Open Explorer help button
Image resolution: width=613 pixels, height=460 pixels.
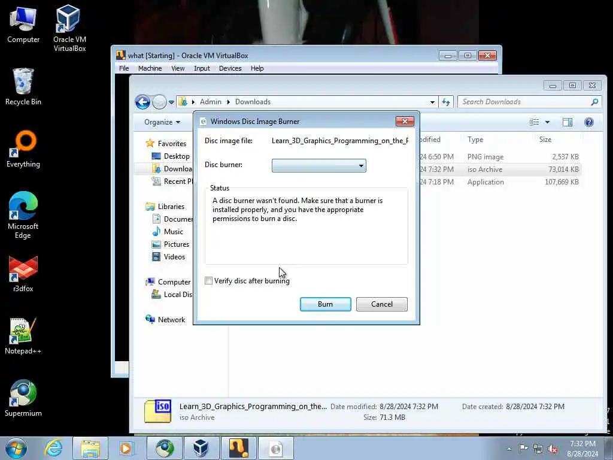tap(589, 122)
